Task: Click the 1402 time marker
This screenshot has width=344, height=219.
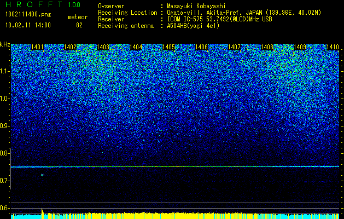Action: pyautogui.click(x=70, y=47)
